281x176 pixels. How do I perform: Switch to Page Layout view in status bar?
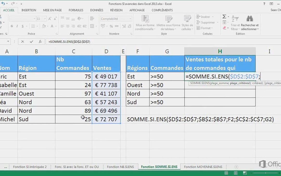pos(235,173)
